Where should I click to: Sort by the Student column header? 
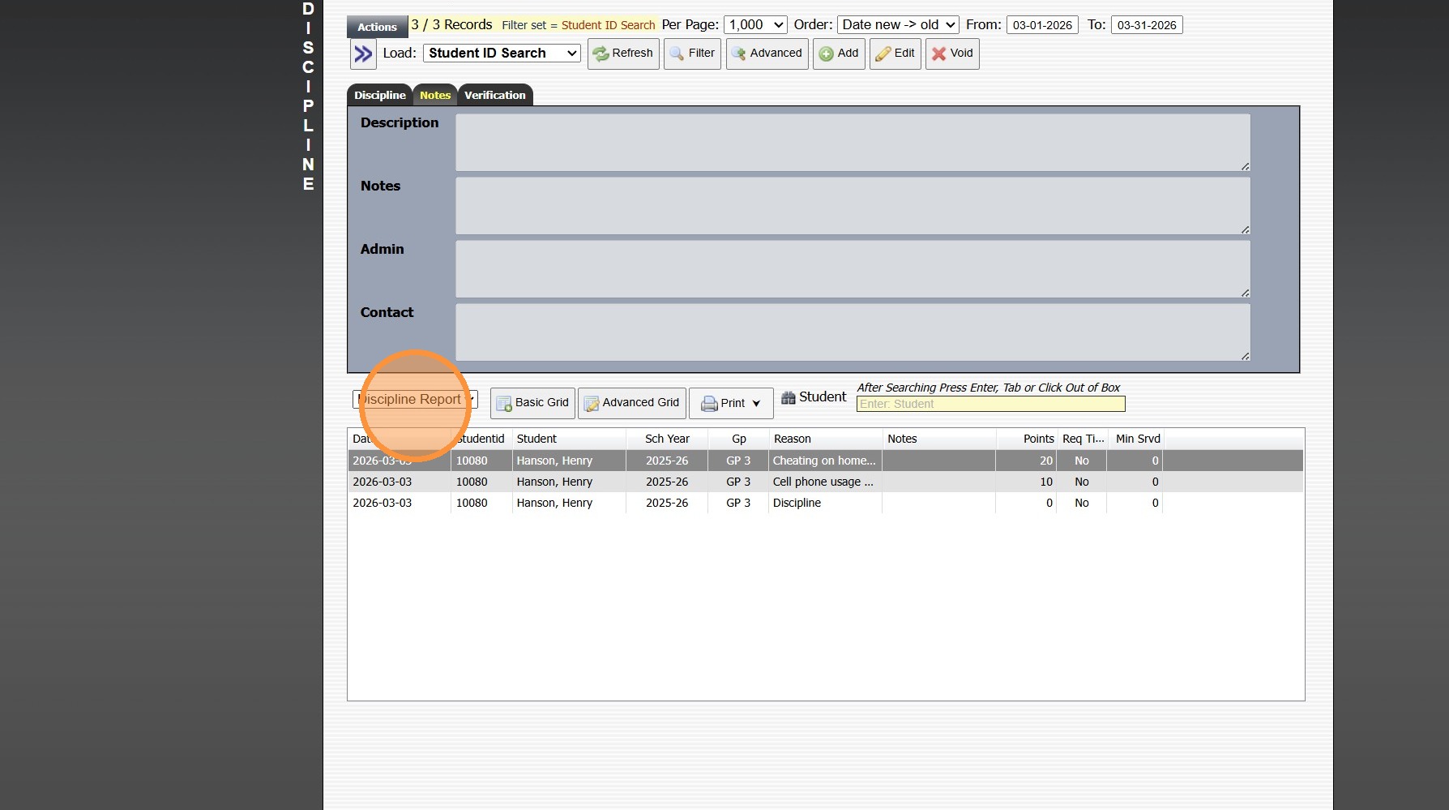(x=569, y=439)
